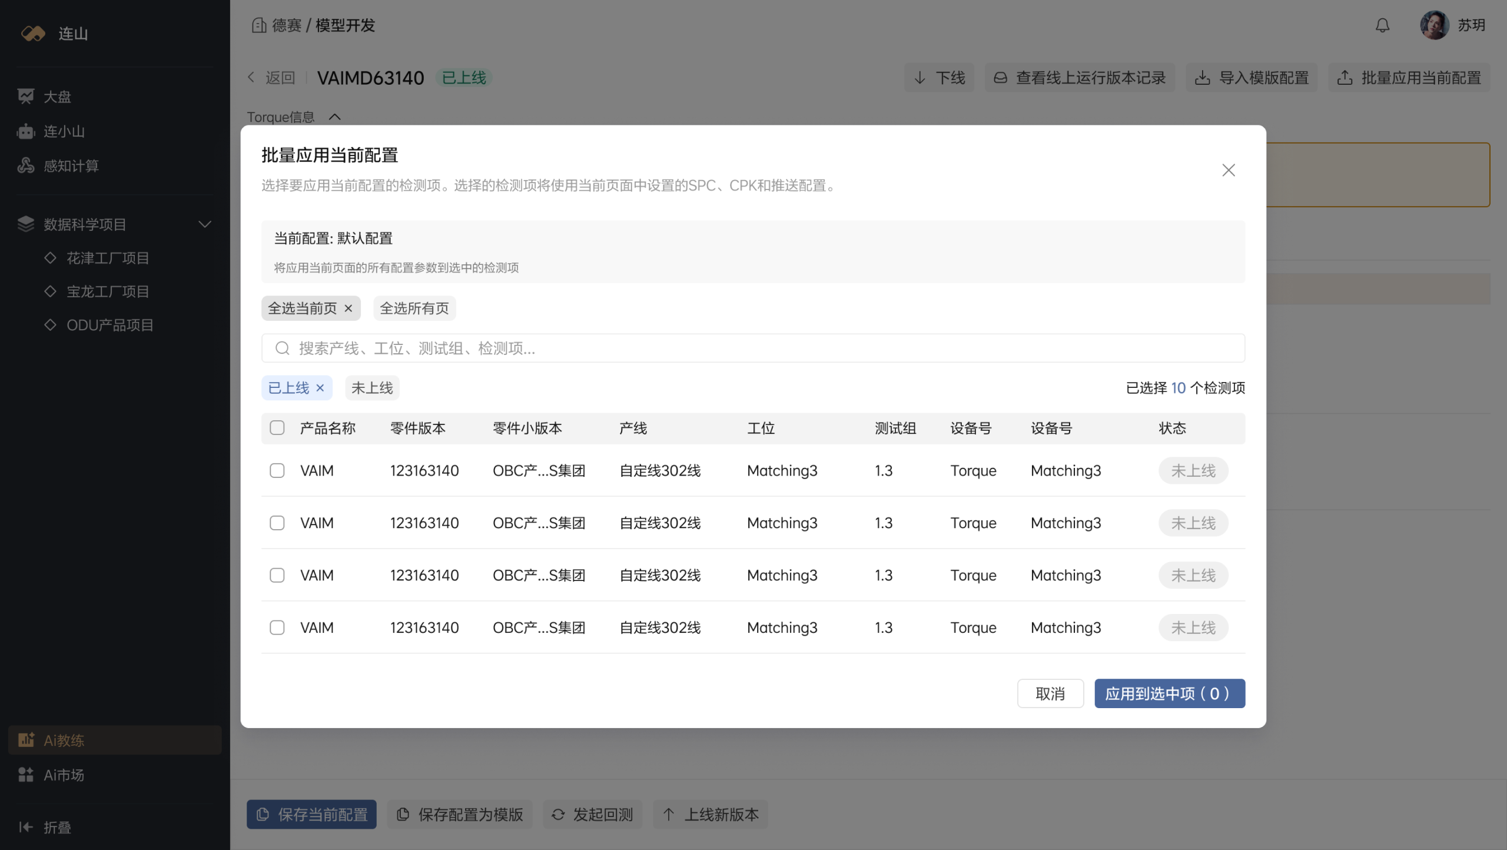Click 取消 to cancel the dialog
This screenshot has height=850, width=1507.
pyautogui.click(x=1050, y=693)
